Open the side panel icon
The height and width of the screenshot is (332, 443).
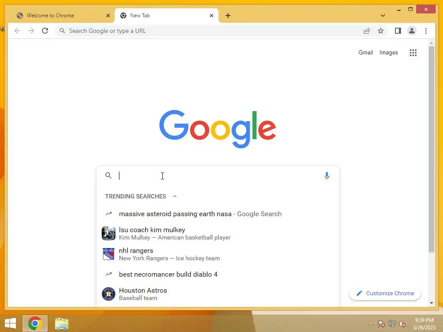398,31
